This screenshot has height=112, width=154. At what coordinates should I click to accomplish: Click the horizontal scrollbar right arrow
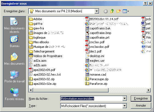coord(149,90)
